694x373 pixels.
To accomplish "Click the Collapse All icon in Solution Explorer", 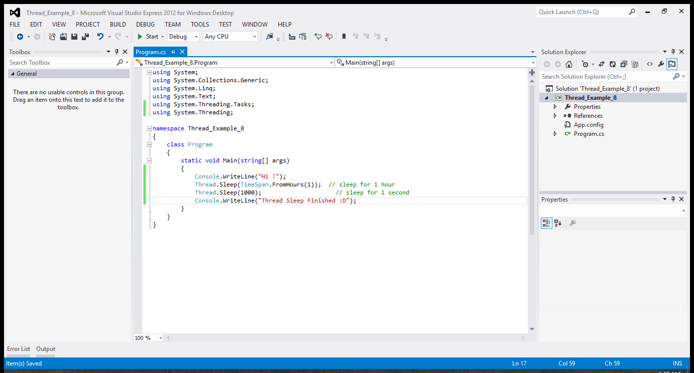I will 624,64.
